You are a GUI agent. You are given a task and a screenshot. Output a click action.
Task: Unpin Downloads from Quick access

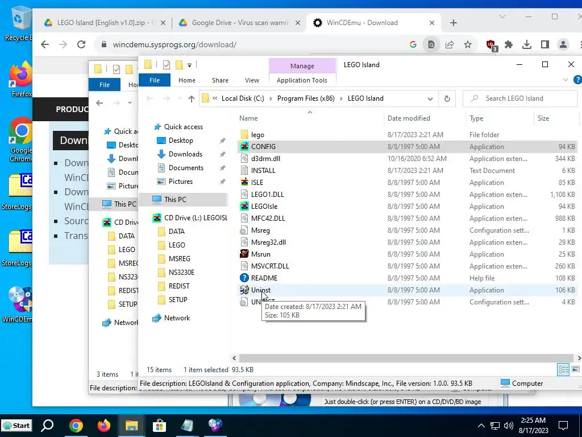[222, 154]
